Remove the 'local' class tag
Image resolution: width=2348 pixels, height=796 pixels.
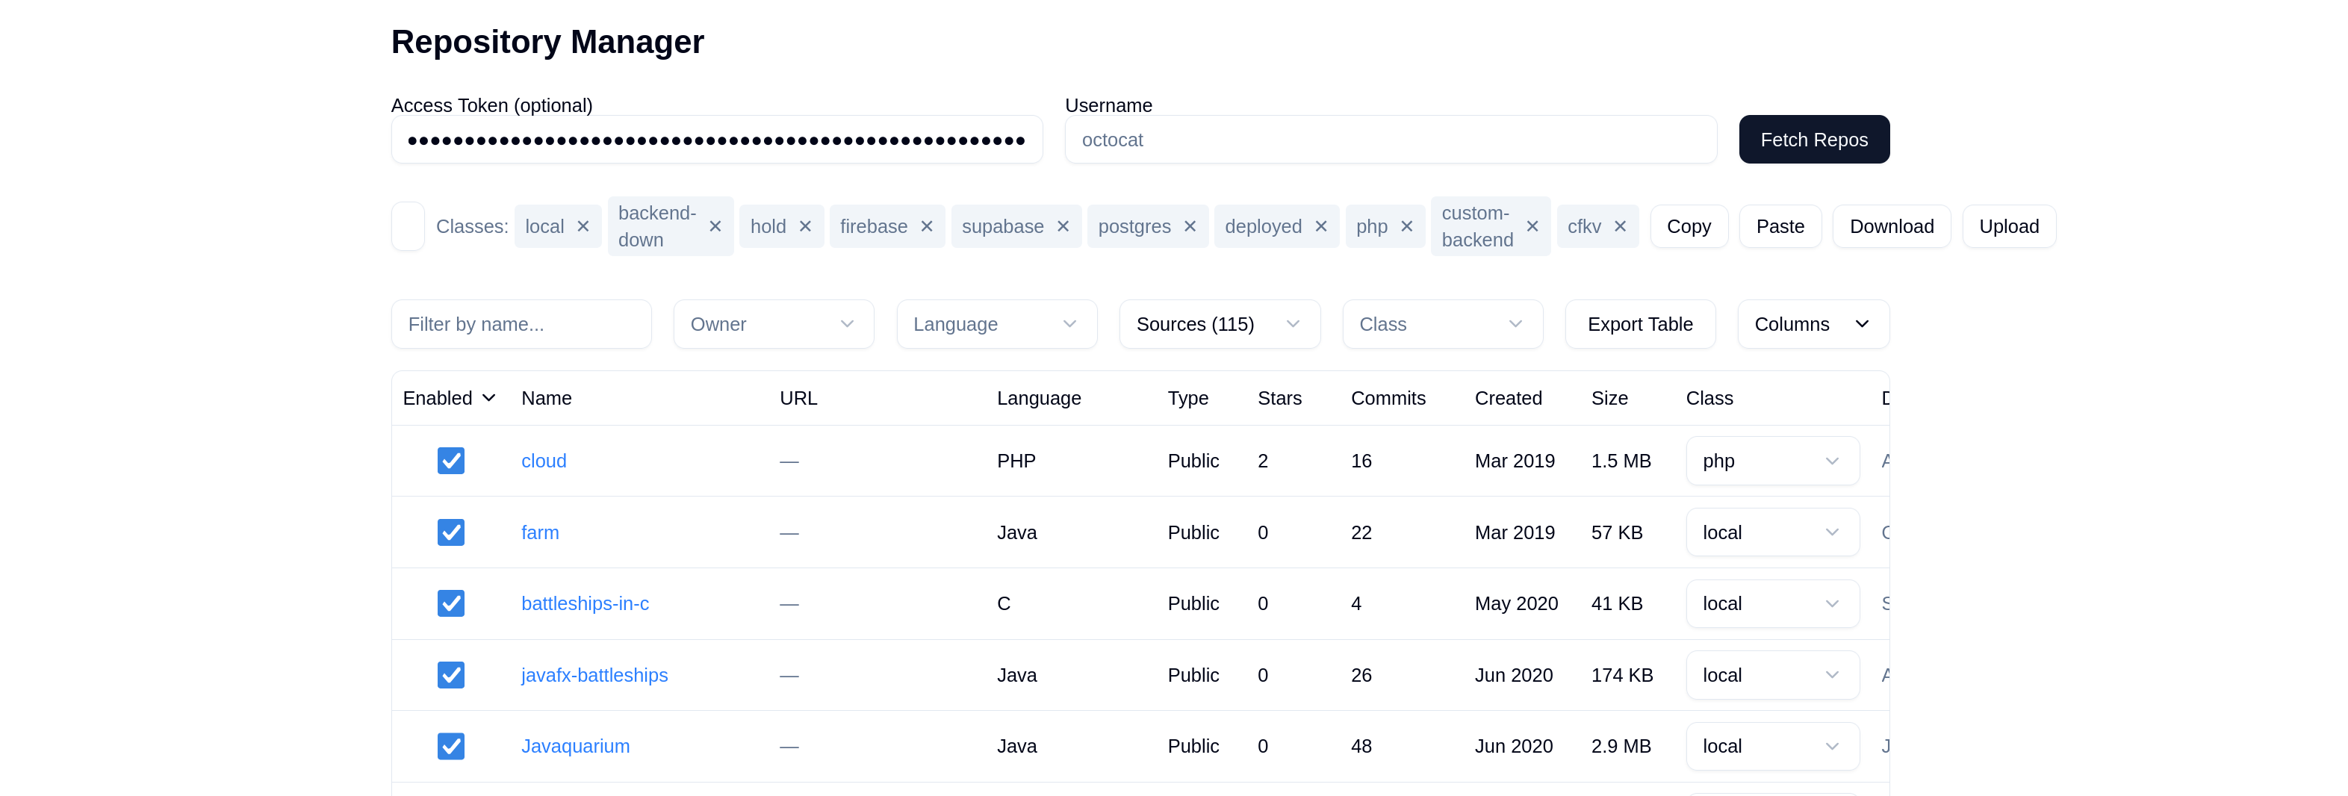[583, 226]
